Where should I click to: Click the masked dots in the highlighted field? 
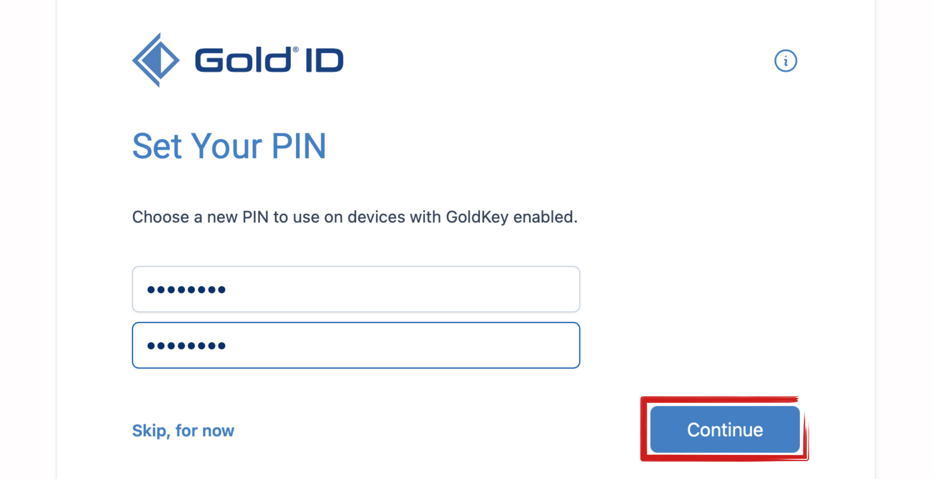pyautogui.click(x=186, y=346)
